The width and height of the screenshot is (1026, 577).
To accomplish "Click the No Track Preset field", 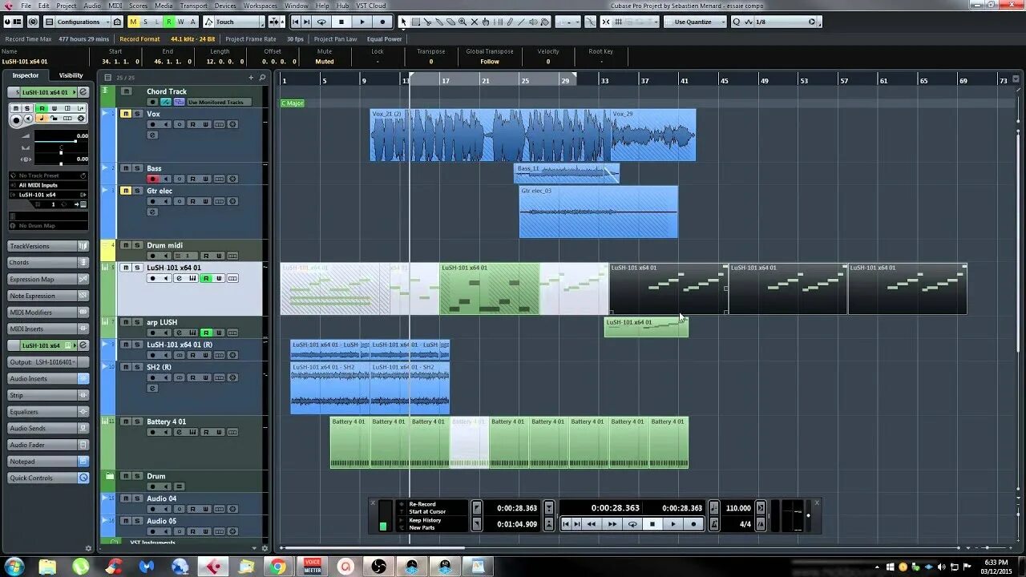I will point(48,176).
